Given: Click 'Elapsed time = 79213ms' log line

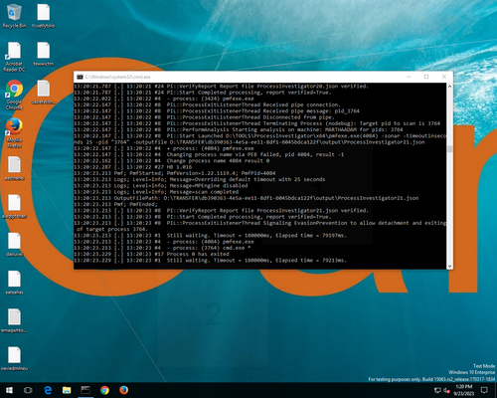Looking at the screenshot, I should click(210, 261).
